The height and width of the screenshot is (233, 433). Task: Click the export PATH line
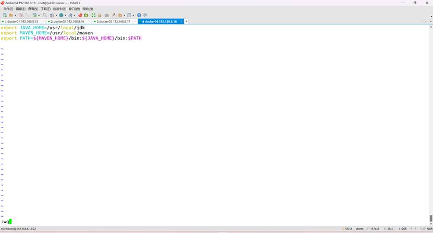coord(71,38)
